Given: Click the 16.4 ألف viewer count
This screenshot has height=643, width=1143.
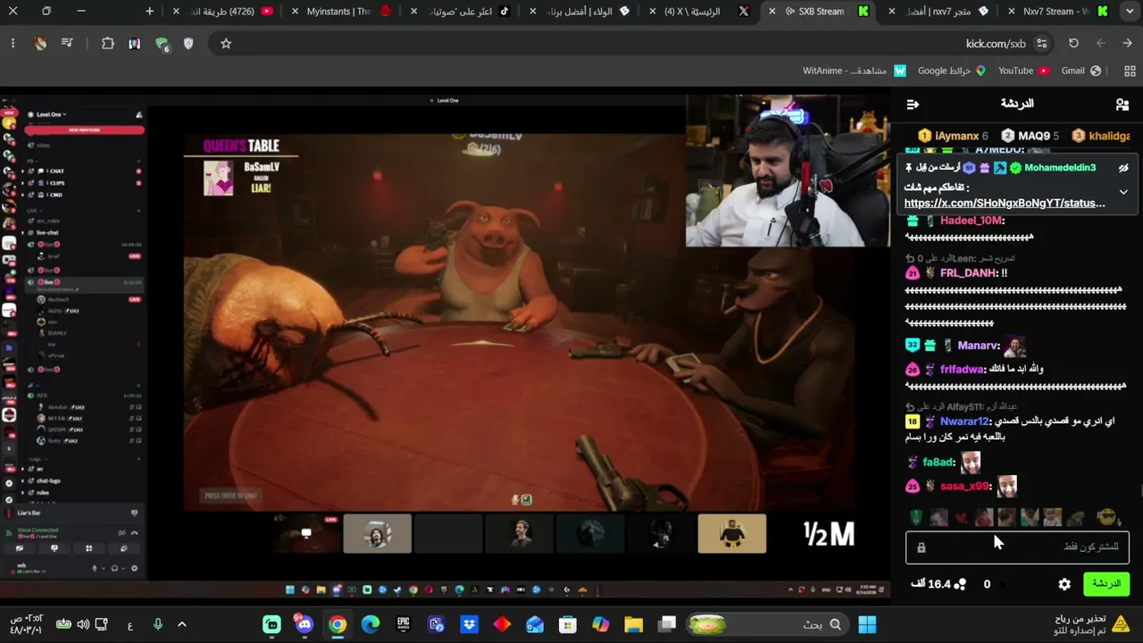Looking at the screenshot, I should (939, 584).
